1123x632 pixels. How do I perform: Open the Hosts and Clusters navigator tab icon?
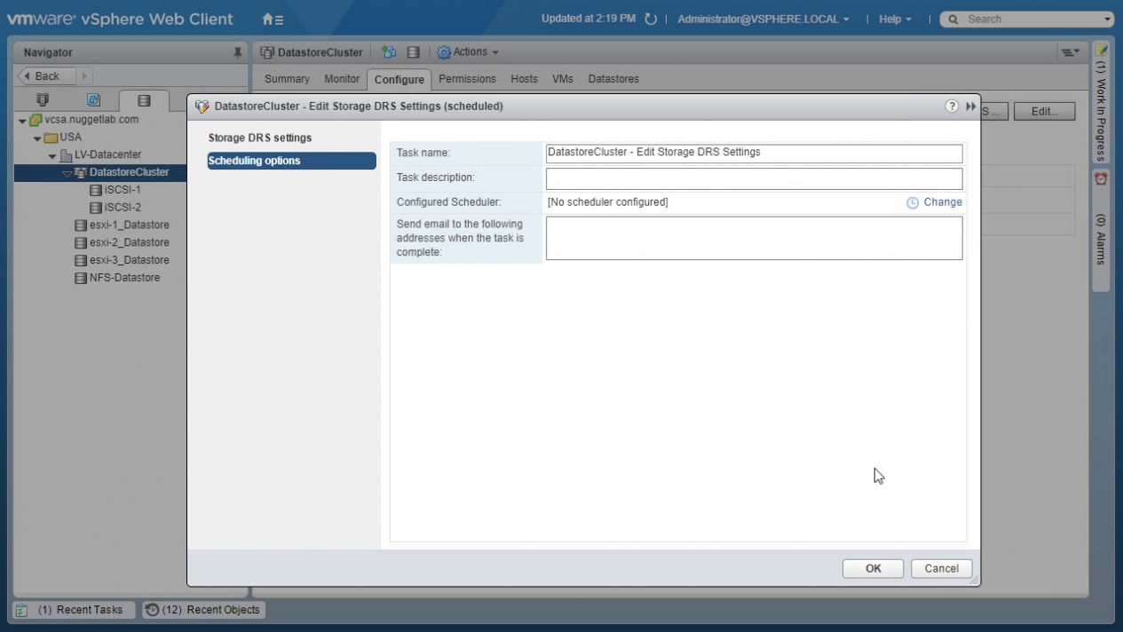[43, 100]
